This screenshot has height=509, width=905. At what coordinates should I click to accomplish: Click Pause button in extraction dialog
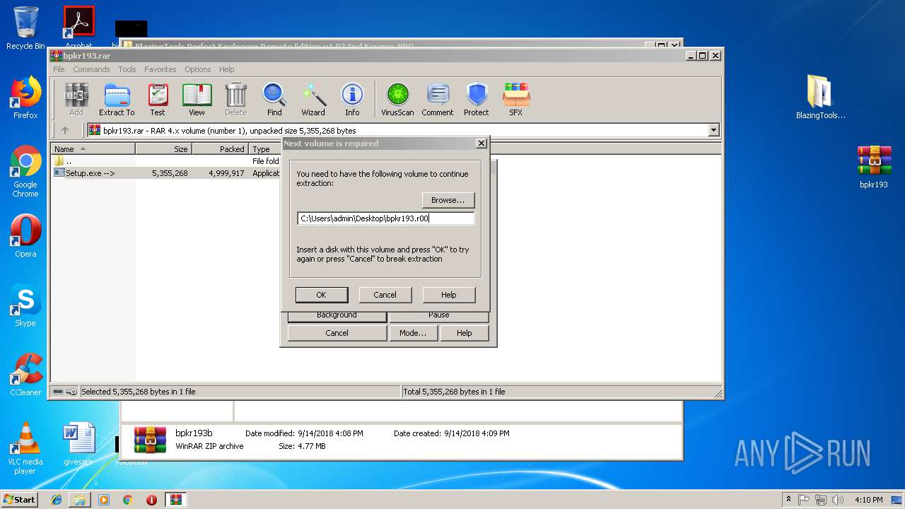[438, 315]
